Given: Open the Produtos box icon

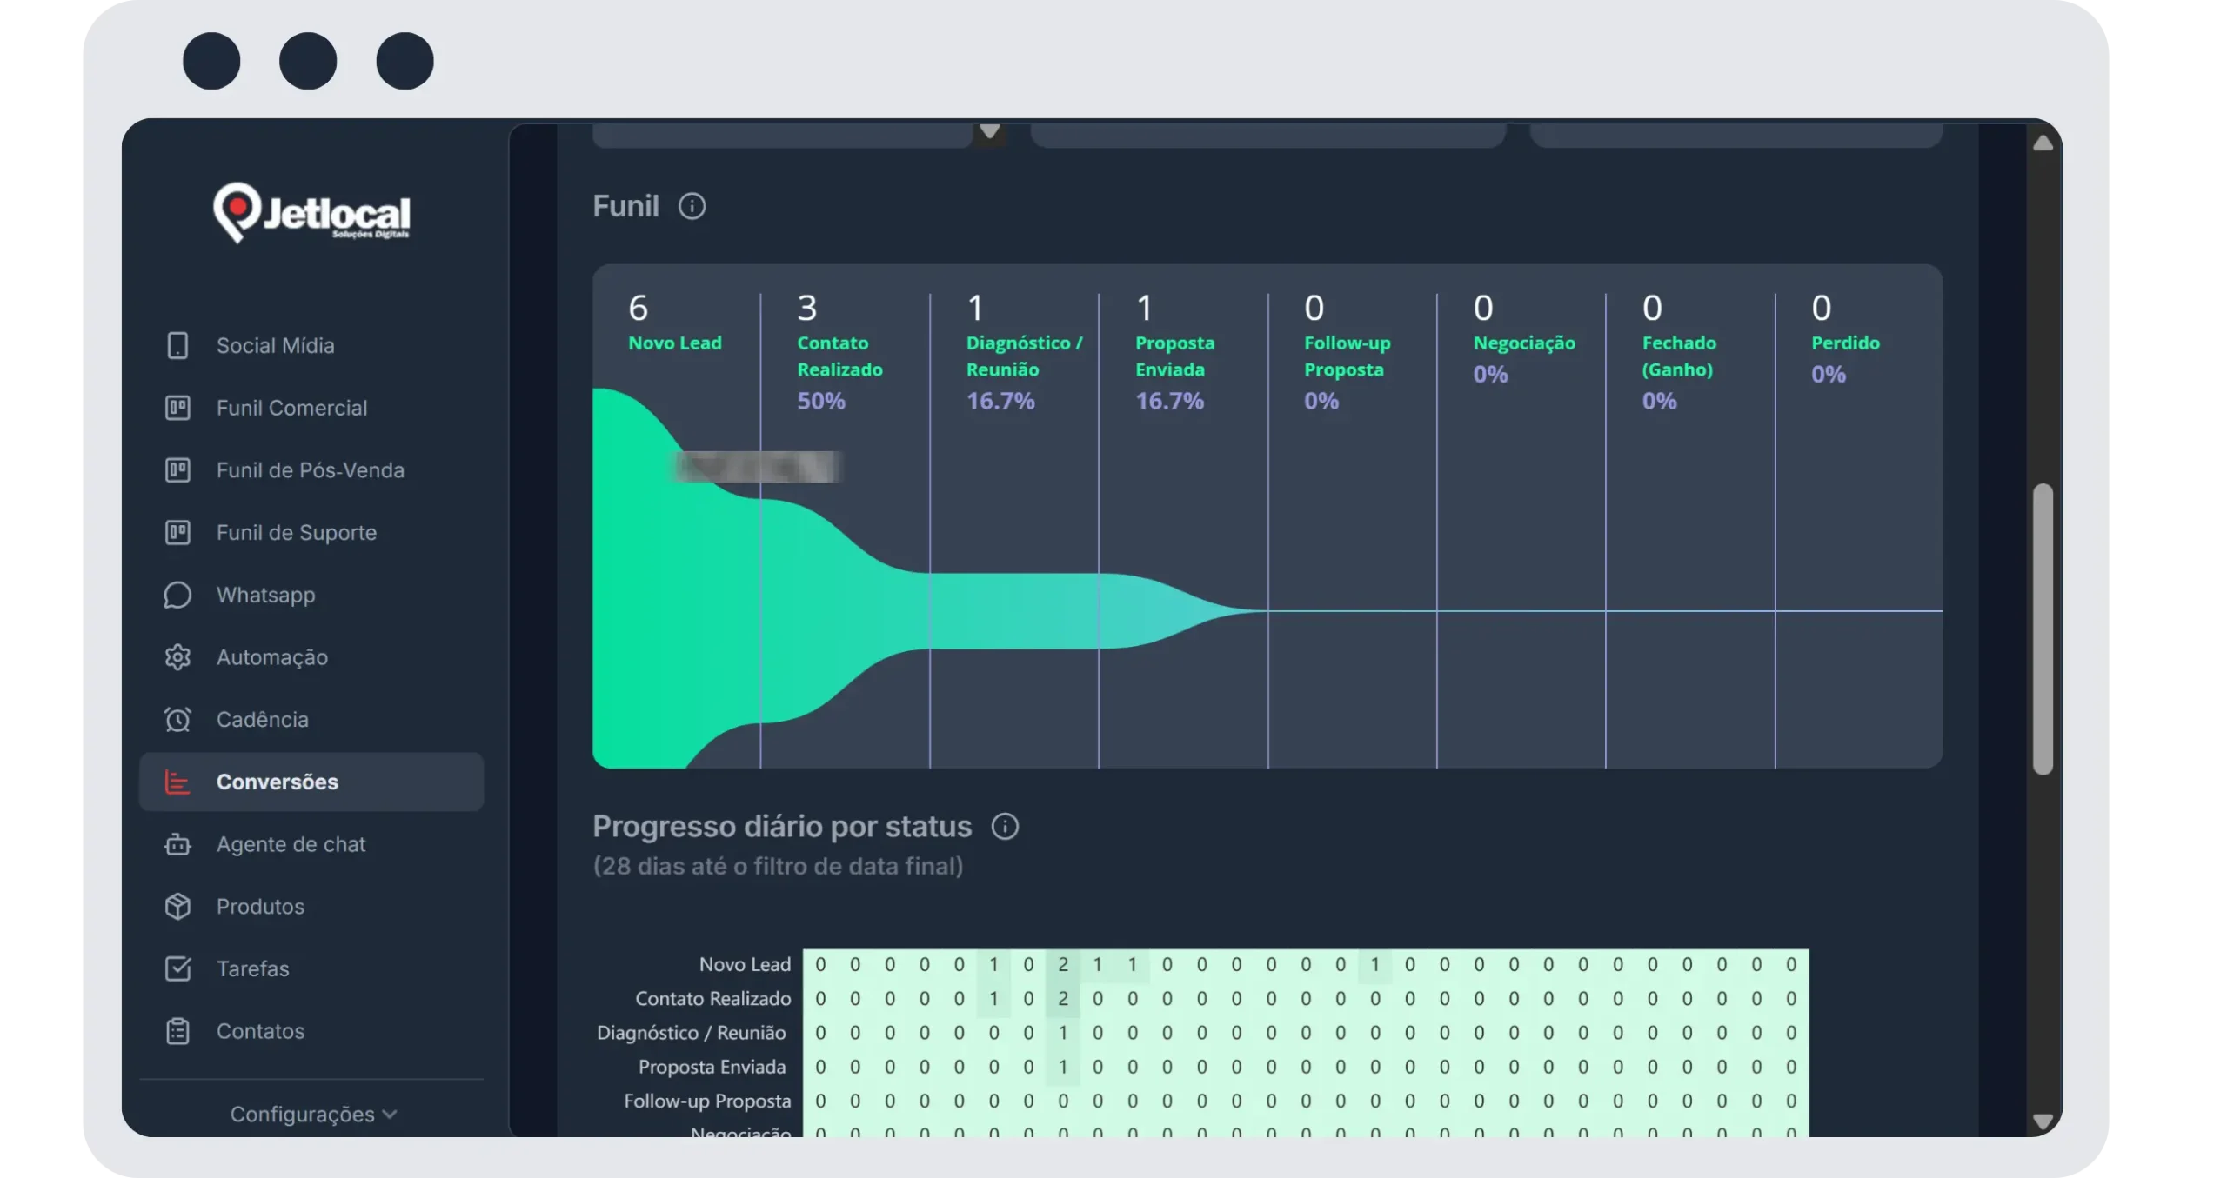Looking at the screenshot, I should pyautogui.click(x=177, y=907).
